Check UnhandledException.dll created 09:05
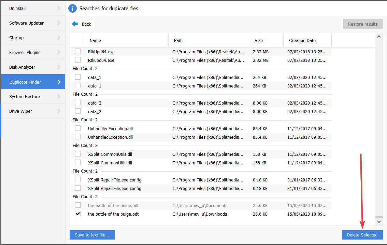This screenshot has width=387, height=245. coord(78,137)
